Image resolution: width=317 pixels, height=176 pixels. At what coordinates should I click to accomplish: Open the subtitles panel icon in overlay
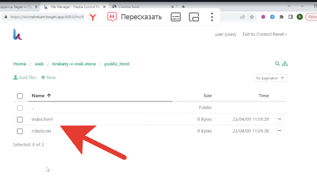tap(176, 17)
